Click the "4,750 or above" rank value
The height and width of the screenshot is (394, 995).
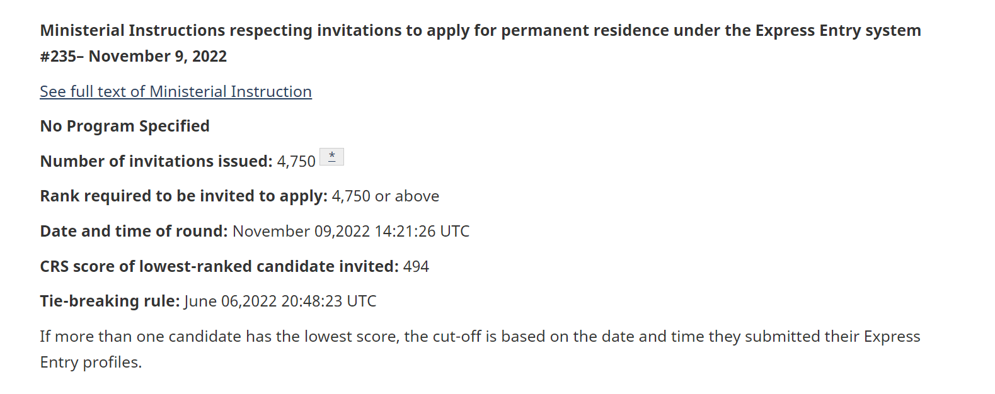pos(386,196)
